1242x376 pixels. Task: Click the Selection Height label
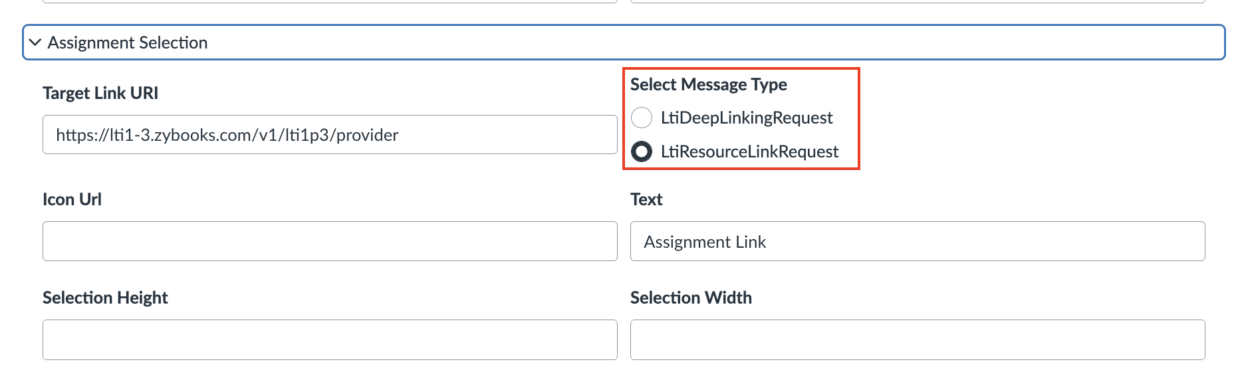point(105,298)
